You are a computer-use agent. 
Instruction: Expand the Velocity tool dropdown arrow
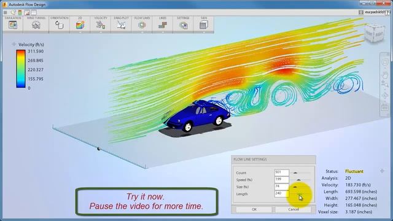click(x=101, y=33)
